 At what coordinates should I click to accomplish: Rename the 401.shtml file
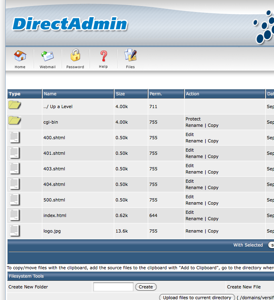click(x=194, y=156)
